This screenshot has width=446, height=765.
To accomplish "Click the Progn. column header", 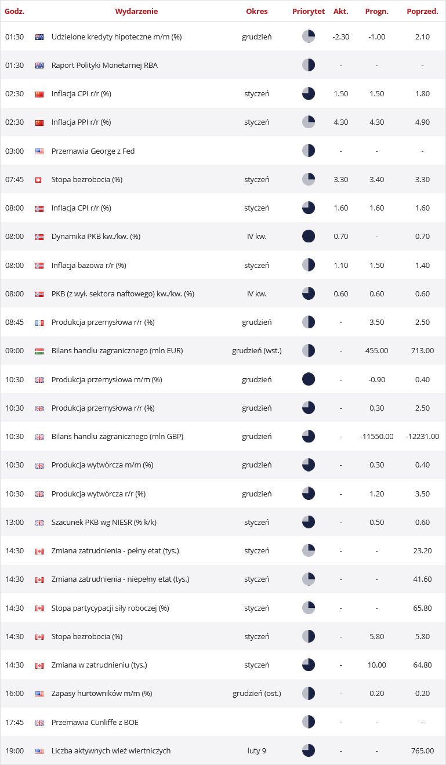I will point(377,11).
